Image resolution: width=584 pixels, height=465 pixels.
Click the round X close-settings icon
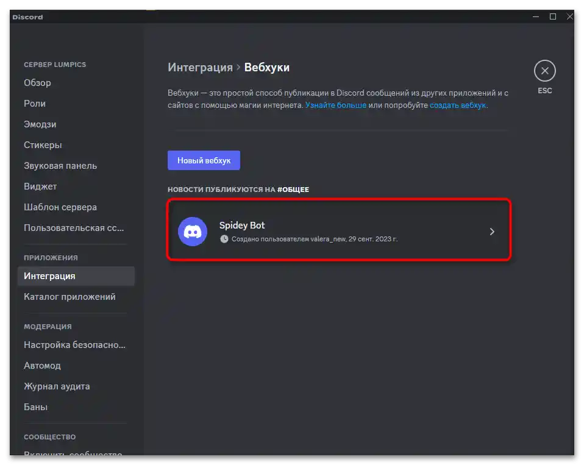[x=544, y=71]
